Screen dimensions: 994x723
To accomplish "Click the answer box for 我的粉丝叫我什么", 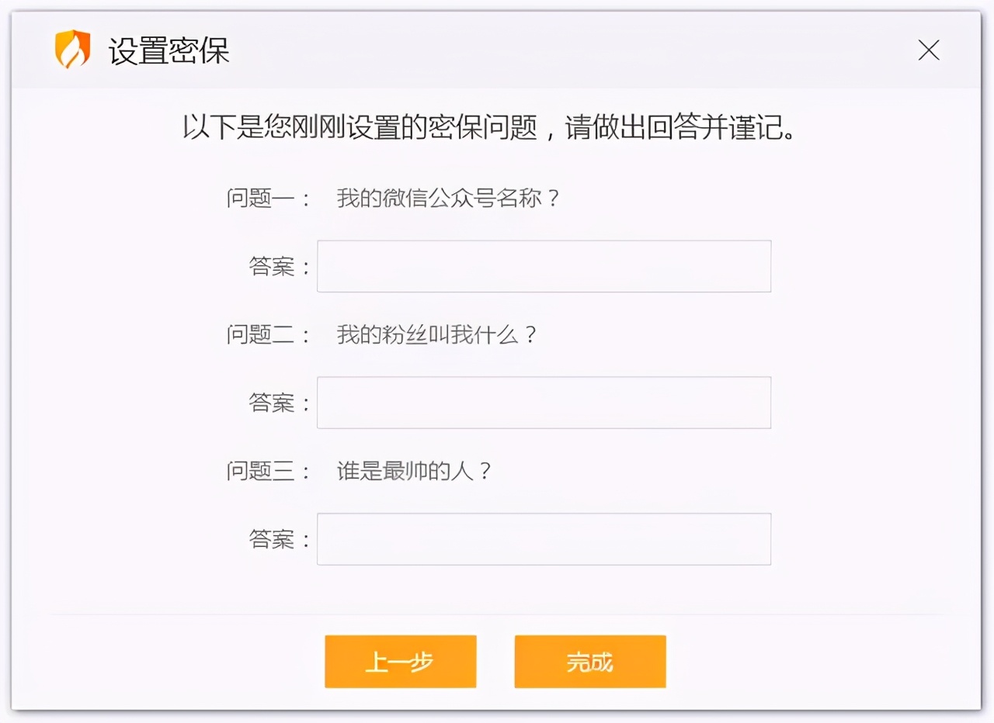I will tap(543, 403).
